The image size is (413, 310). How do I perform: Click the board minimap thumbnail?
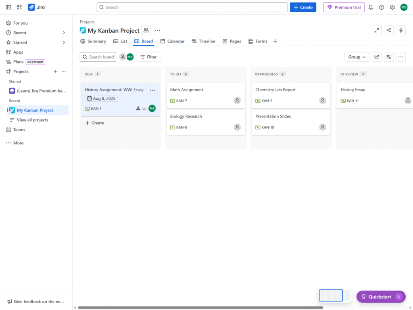[x=334, y=295]
